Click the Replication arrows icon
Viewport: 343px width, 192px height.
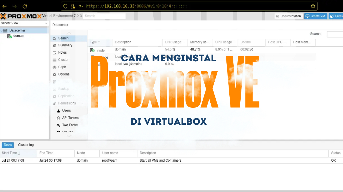pyautogui.click(x=54, y=96)
